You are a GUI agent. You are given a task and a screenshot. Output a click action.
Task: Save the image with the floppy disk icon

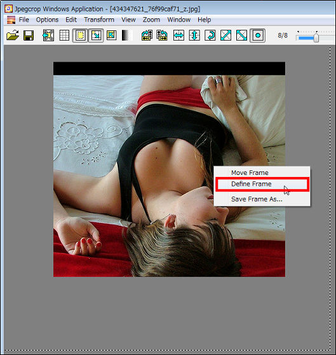coord(29,35)
